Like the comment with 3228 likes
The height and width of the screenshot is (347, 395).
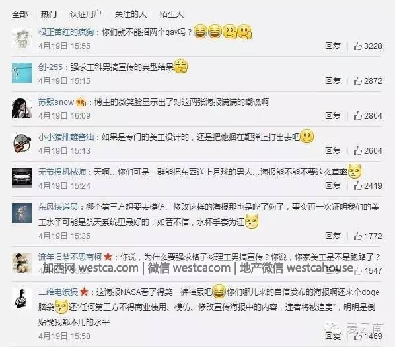pyautogui.click(x=358, y=46)
